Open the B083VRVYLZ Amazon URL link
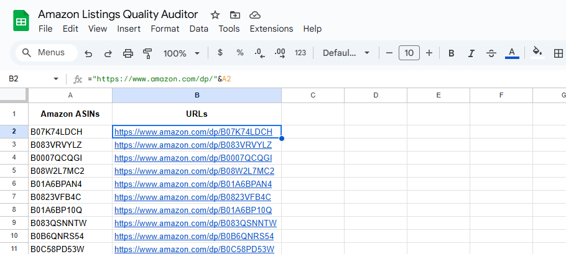Screen dimensions: 566x254 point(193,145)
